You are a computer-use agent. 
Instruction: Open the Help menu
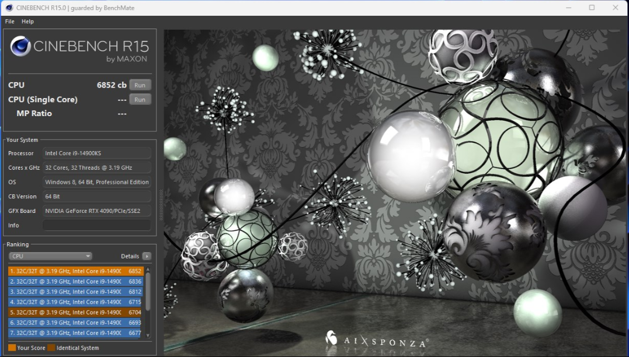[x=27, y=21]
